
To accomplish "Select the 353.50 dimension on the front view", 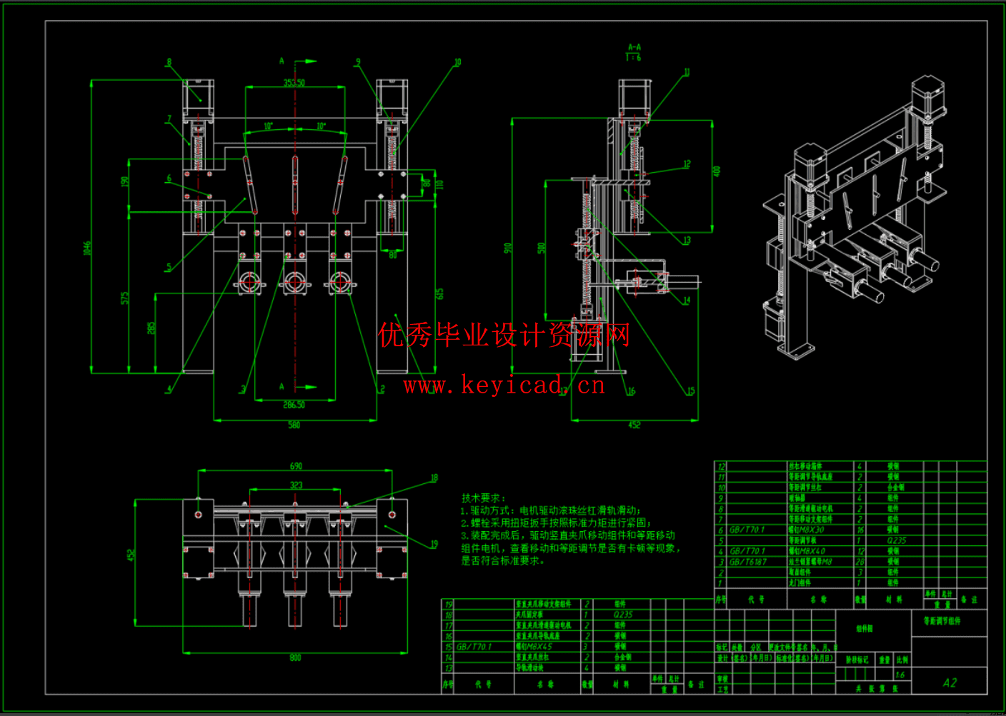I will point(295,83).
